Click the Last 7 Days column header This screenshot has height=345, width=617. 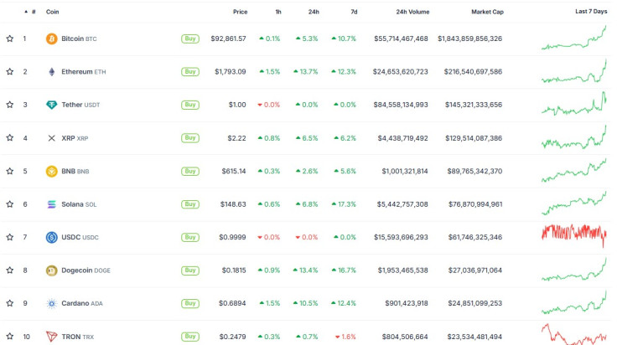(591, 12)
